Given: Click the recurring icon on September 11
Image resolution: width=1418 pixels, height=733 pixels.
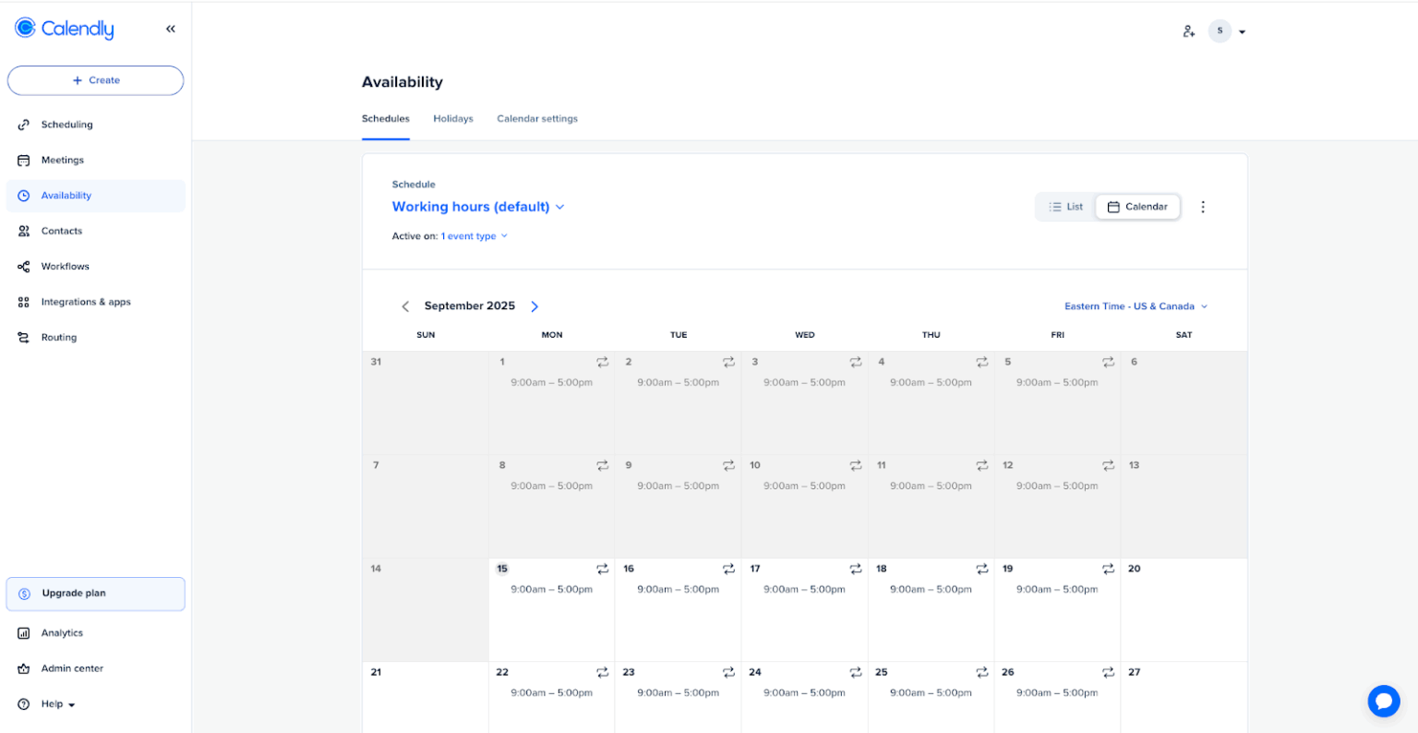Looking at the screenshot, I should tap(982, 465).
